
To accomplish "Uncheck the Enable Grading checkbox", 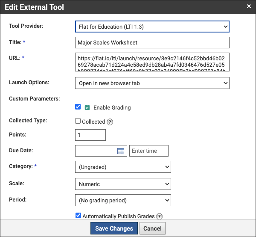I will (78, 107).
